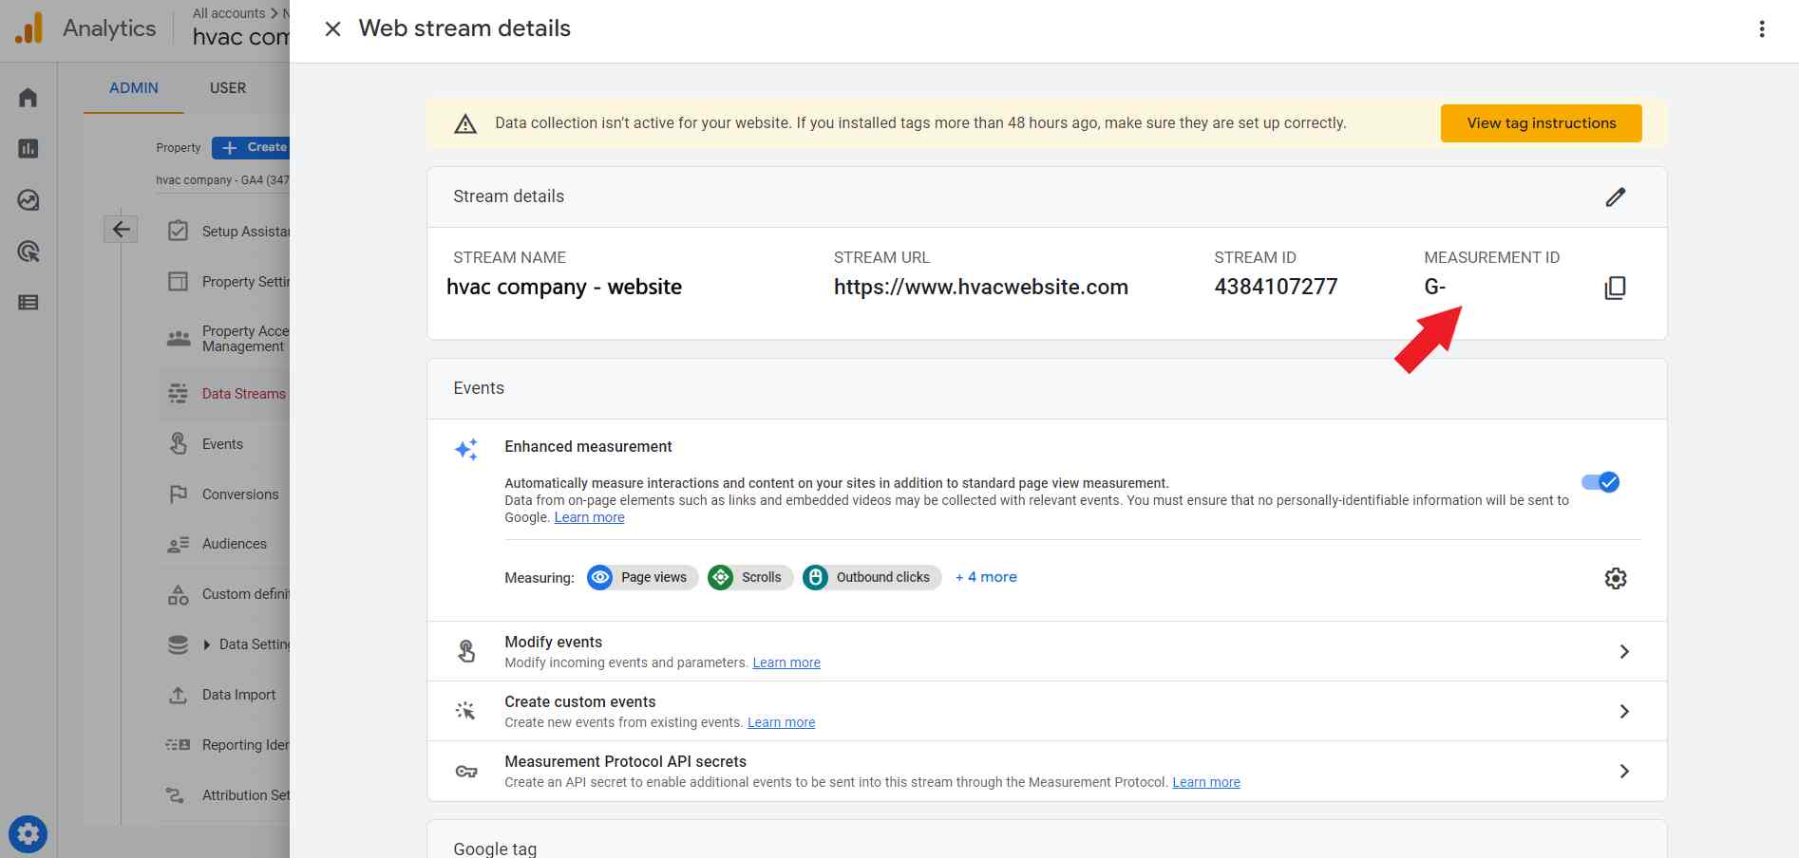Click View tag instructions
The width and height of the screenshot is (1799, 858).
[1541, 122]
